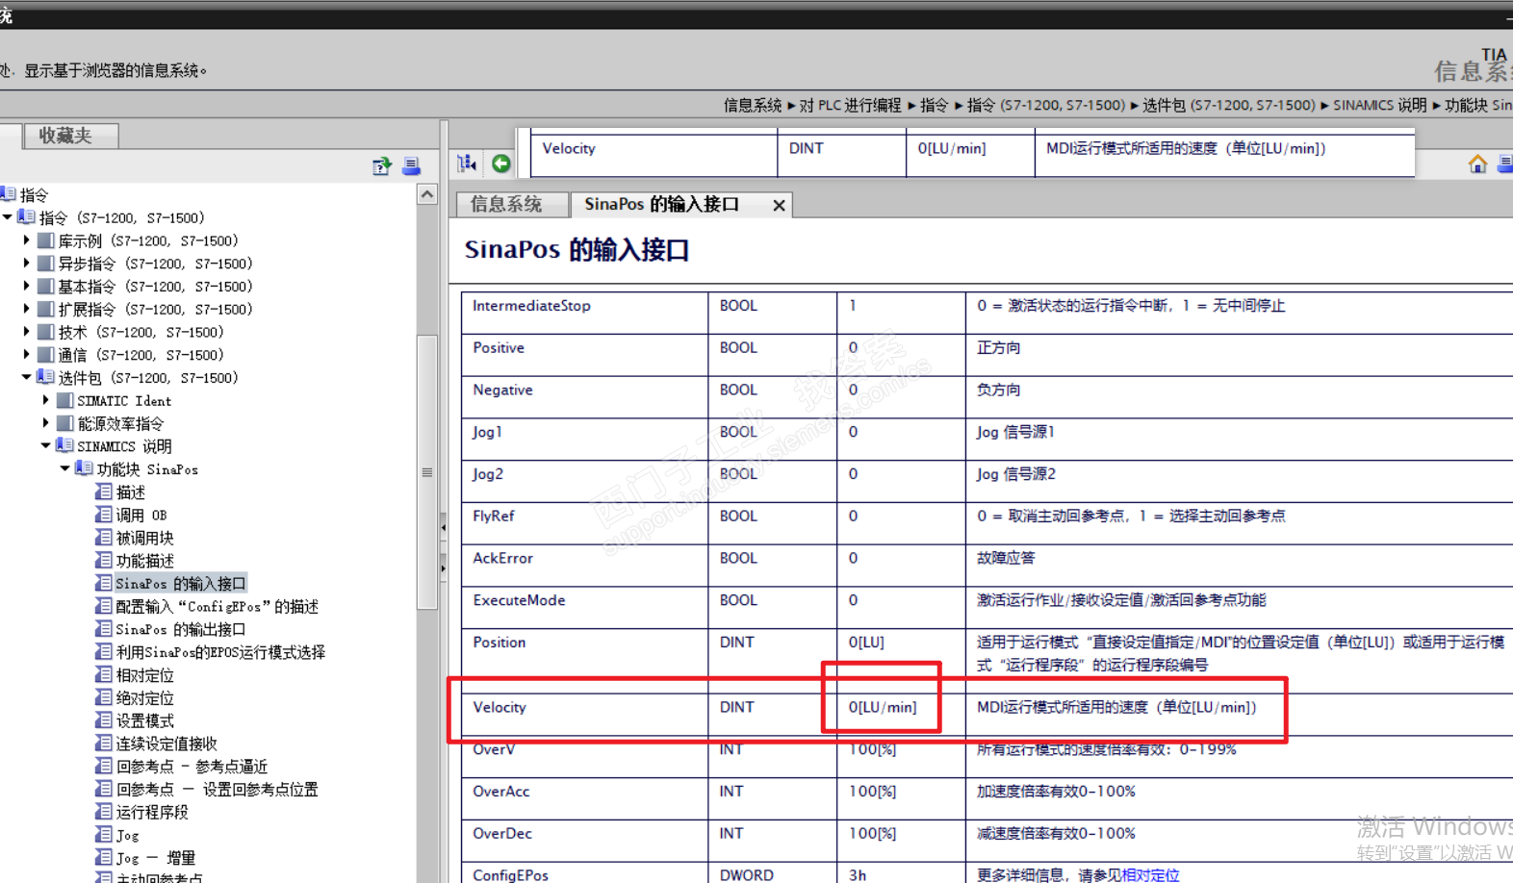Open the 相对定位 link in ConfigEPos row
Image resolution: width=1513 pixels, height=883 pixels.
click(x=1150, y=874)
